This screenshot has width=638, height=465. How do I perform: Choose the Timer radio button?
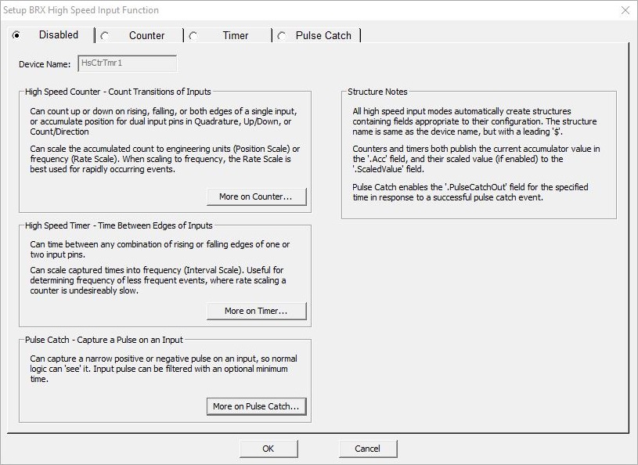(193, 36)
